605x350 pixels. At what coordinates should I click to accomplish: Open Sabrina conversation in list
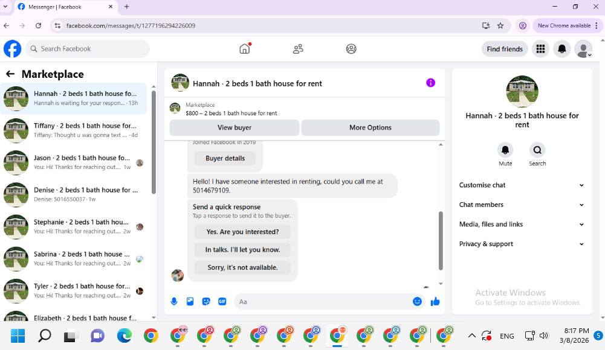[73, 259]
